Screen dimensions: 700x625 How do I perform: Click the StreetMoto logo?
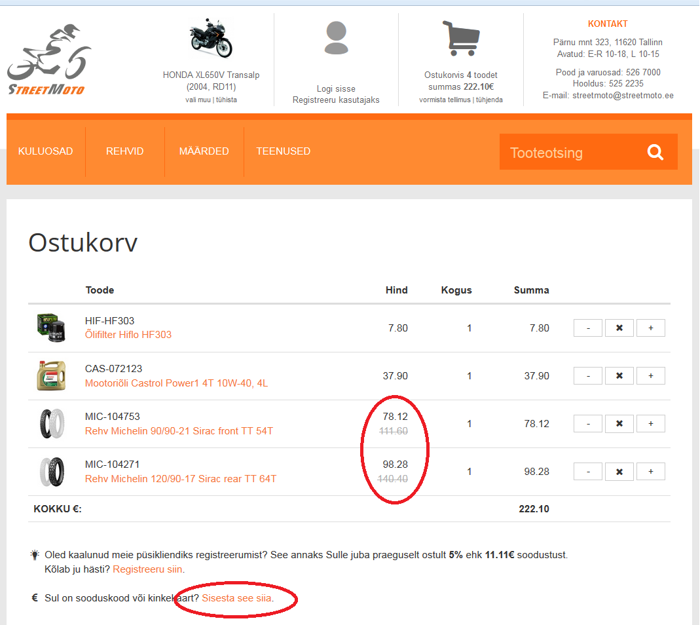pos(49,60)
